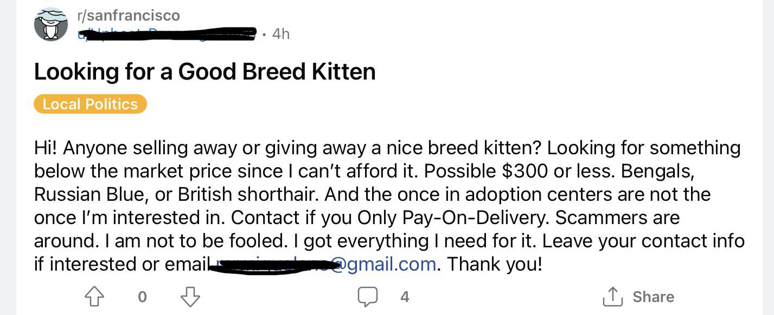Open the comments via the speech bubble icon
Viewport: 774px width, 315px height.
(368, 296)
